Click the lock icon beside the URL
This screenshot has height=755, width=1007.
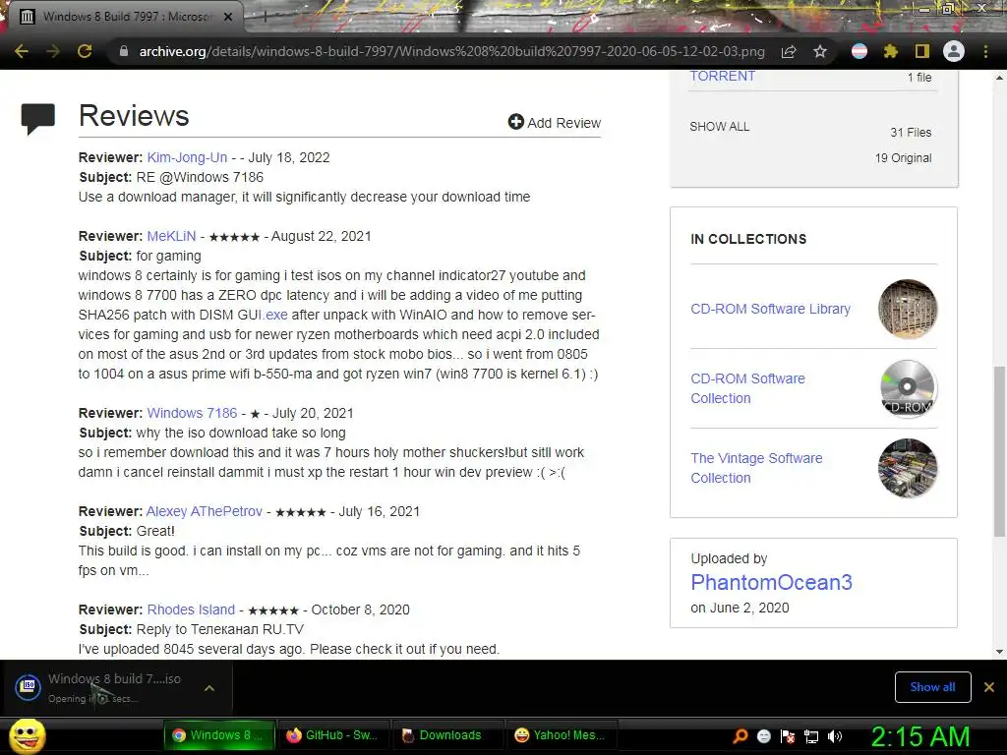(x=123, y=51)
